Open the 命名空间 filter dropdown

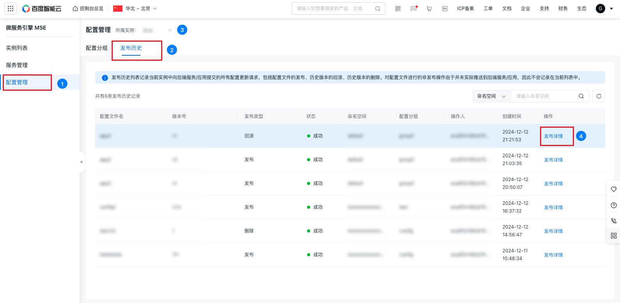[x=492, y=96]
